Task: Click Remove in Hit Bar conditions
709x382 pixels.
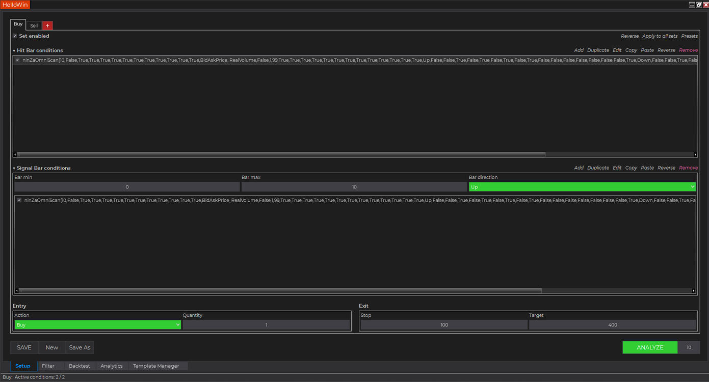Action: [688, 50]
